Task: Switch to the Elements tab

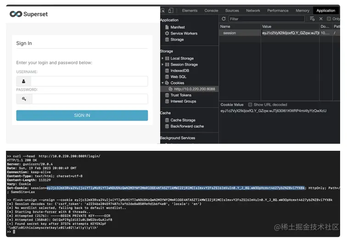Action: [x=190, y=11]
